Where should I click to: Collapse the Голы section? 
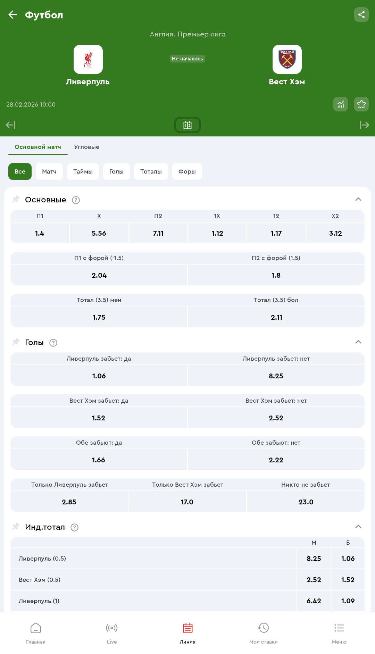(358, 342)
